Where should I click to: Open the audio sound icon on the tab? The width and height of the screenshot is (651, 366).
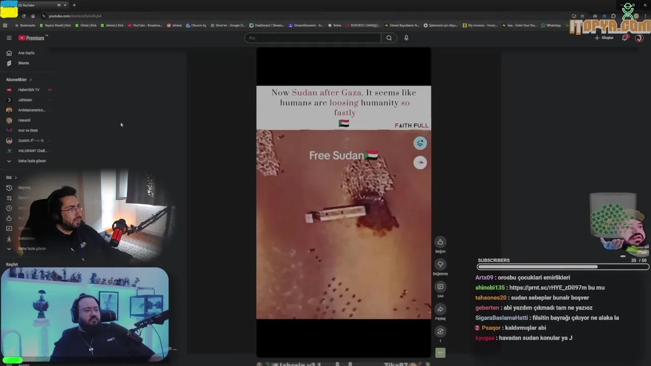(58, 5)
